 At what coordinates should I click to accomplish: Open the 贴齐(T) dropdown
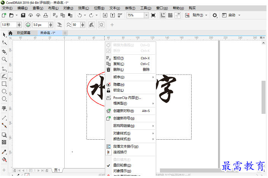click(206, 15)
